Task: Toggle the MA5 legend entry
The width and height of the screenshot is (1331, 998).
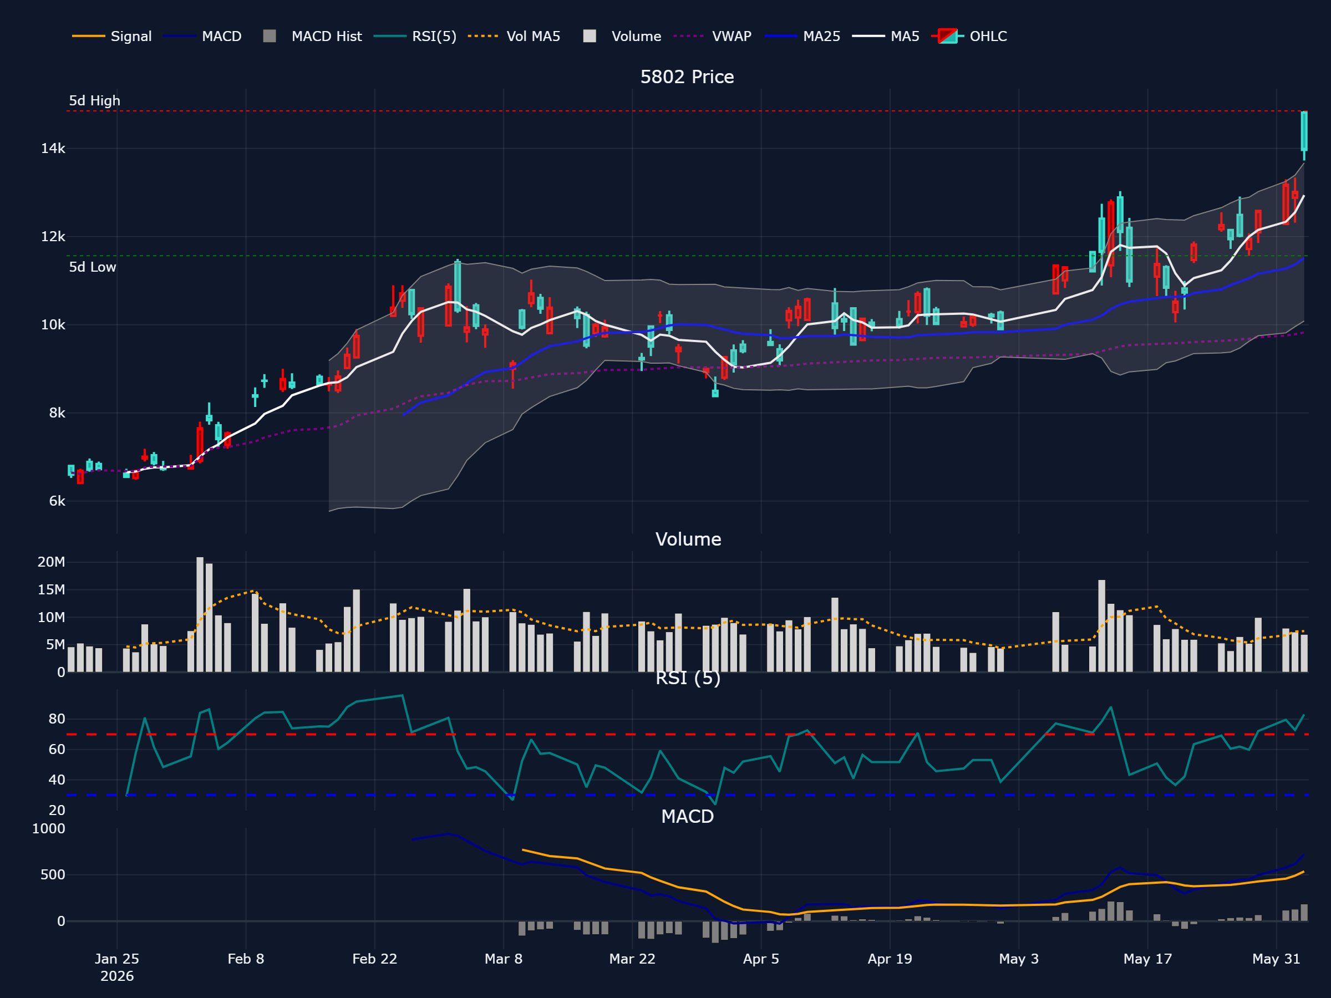Action: tap(886, 36)
